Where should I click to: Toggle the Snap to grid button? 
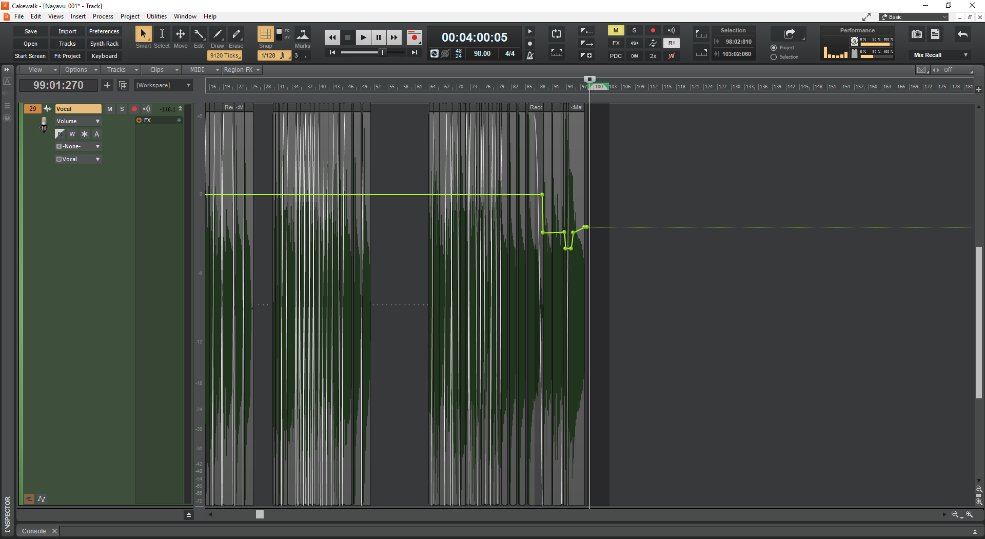[265, 34]
